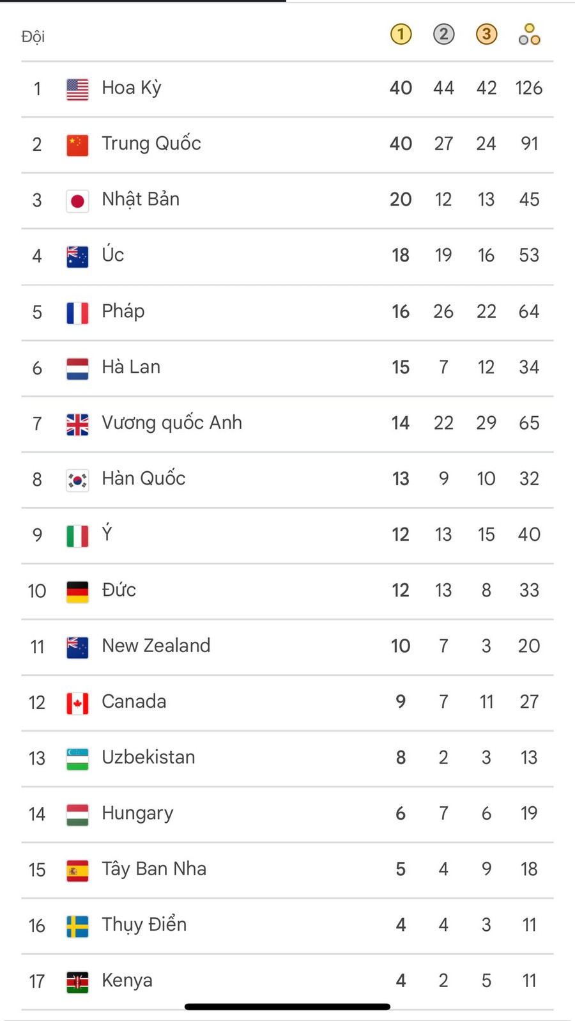Viewport: 575px width, 1021px height.
Task: Tap the Uzbekistan flag icon
Action: click(x=77, y=758)
